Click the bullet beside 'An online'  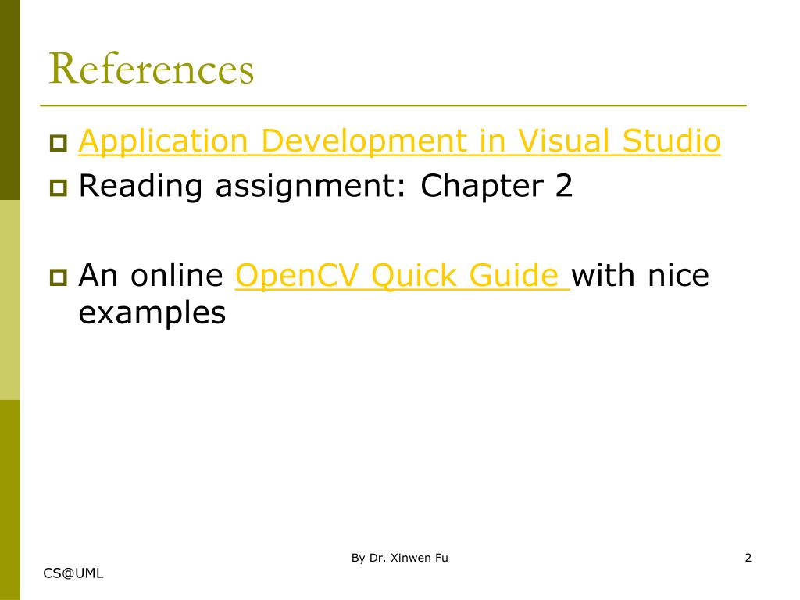(58, 277)
